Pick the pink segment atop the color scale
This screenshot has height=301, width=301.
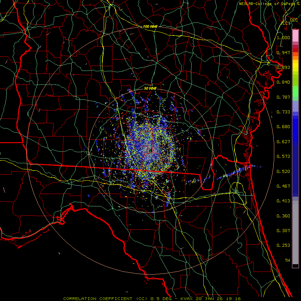295,36
